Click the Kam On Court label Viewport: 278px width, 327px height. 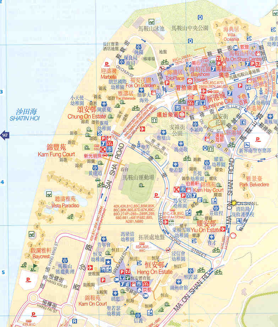tap(93, 304)
